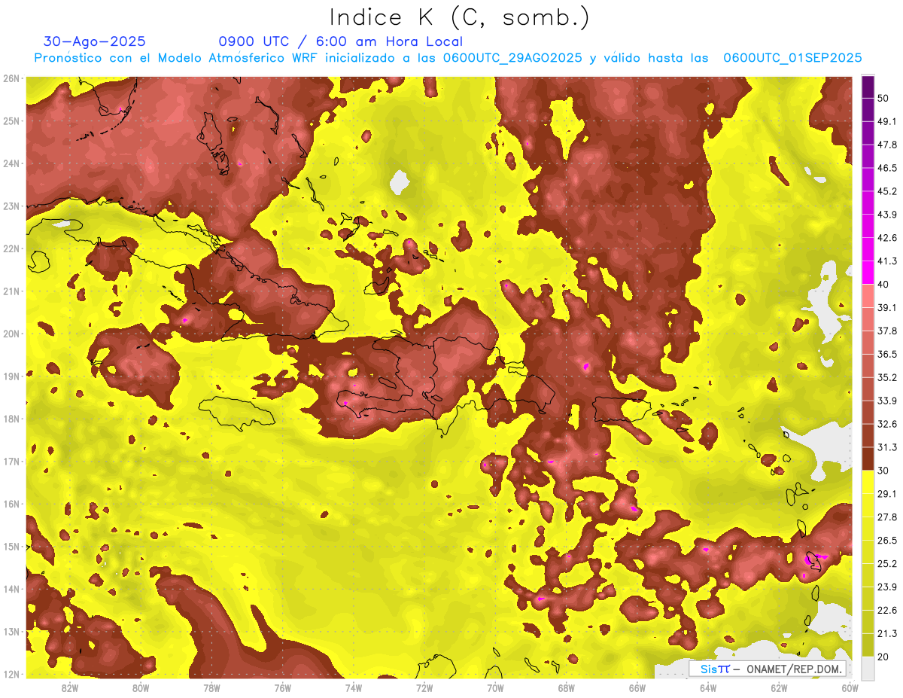This screenshot has width=903, height=698.
Task: Click the latitude axis label '24N'
Action: (x=11, y=163)
